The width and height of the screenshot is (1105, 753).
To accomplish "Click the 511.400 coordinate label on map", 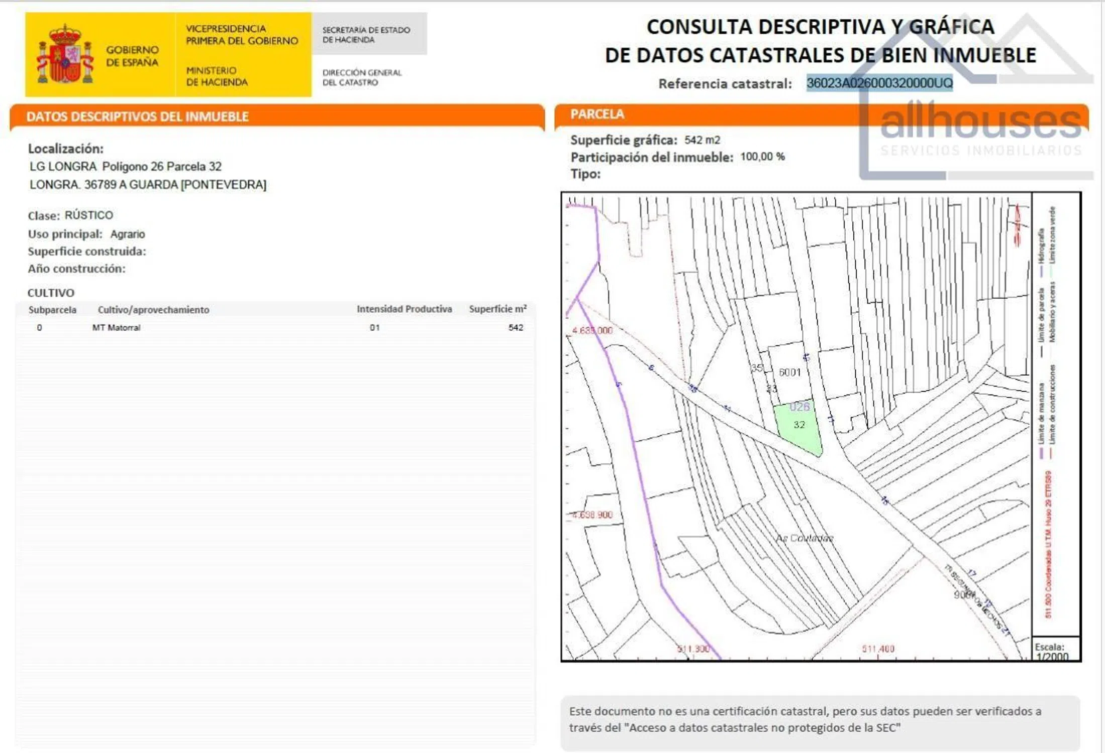I will pyautogui.click(x=878, y=649).
